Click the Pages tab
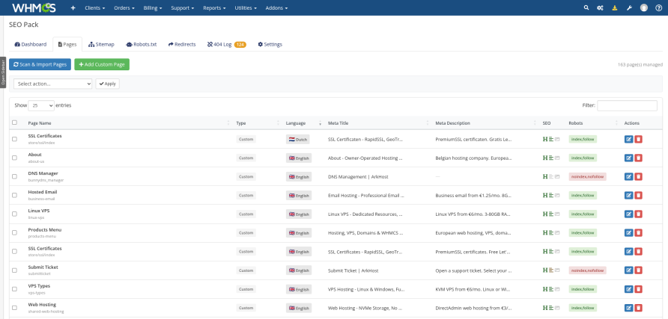The width and height of the screenshot is (668, 319). pyautogui.click(x=67, y=44)
